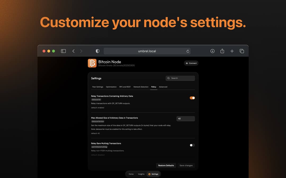Open the browser downloads icon
The height and width of the screenshot is (178, 286).
(212, 51)
